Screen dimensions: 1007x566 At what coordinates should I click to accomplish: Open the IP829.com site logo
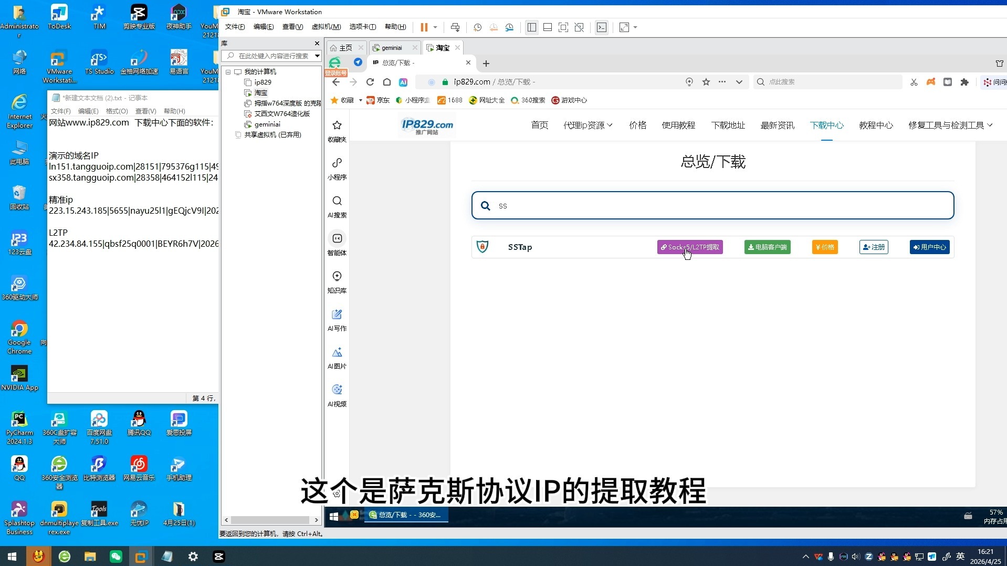click(x=427, y=126)
